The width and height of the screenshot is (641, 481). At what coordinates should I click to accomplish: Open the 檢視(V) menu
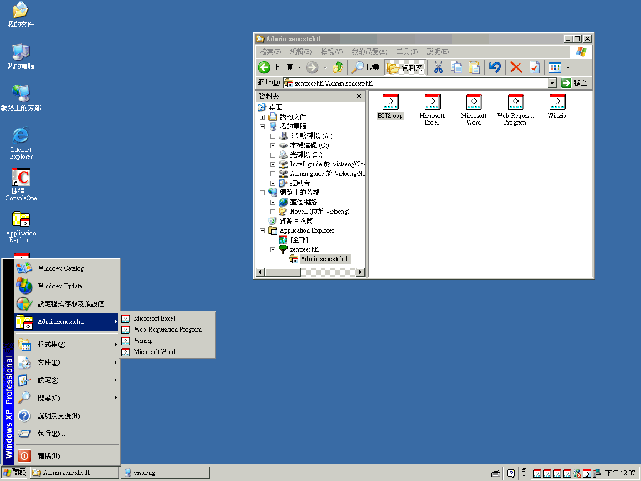click(331, 52)
